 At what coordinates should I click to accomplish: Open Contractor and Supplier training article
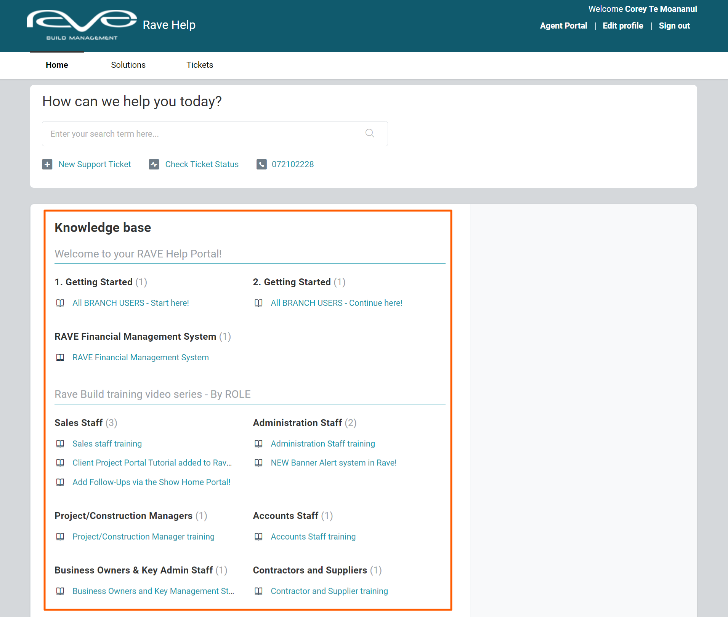click(x=329, y=591)
